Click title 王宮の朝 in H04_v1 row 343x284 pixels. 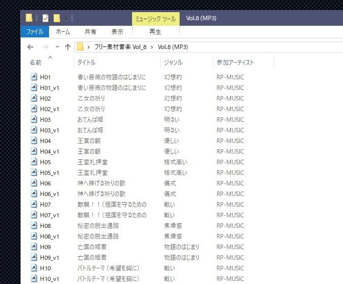point(89,152)
